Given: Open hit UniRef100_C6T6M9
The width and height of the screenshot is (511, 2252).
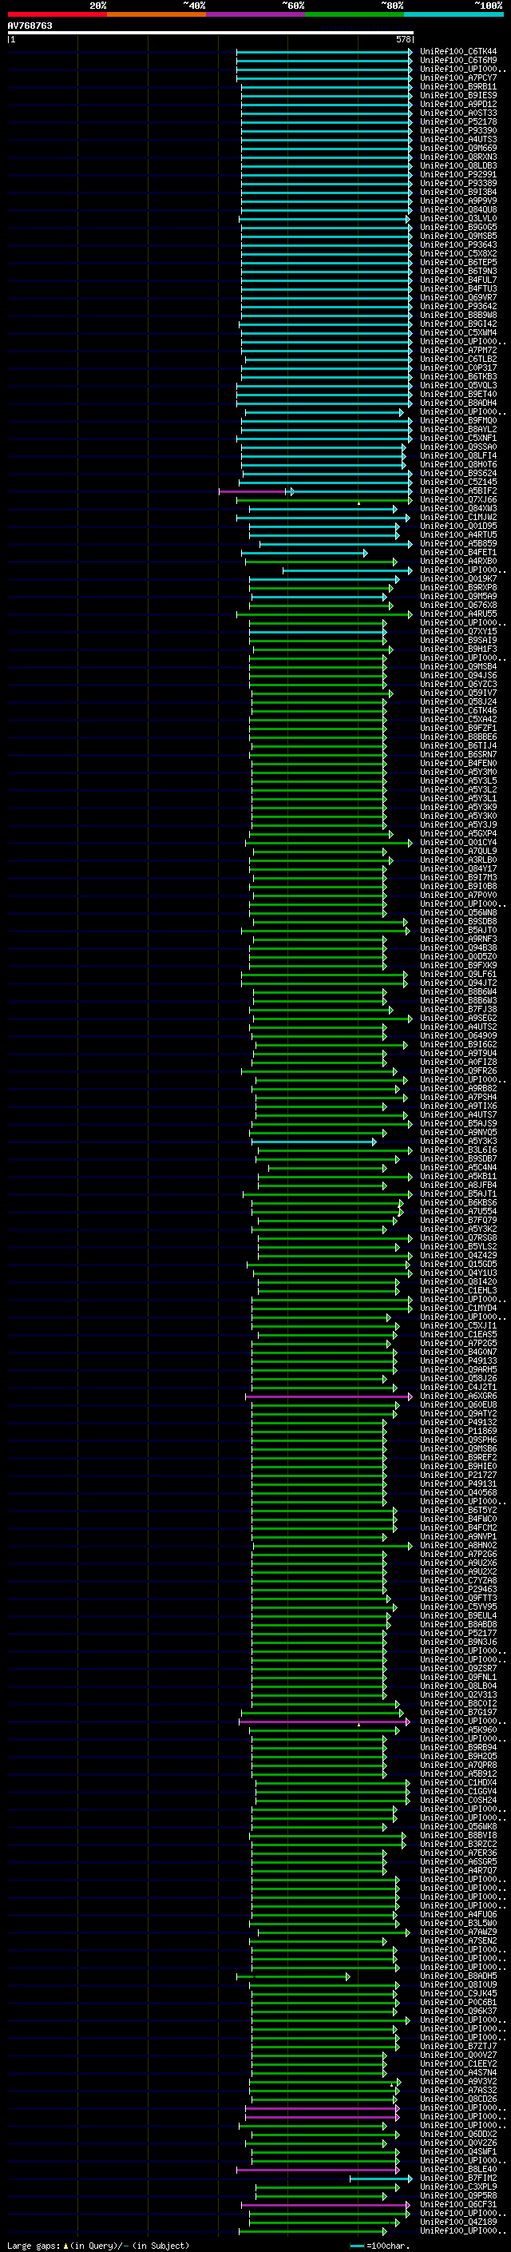Looking at the screenshot, I should point(458,61).
